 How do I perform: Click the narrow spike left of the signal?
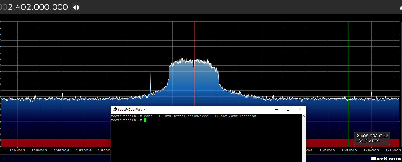pos(150,84)
